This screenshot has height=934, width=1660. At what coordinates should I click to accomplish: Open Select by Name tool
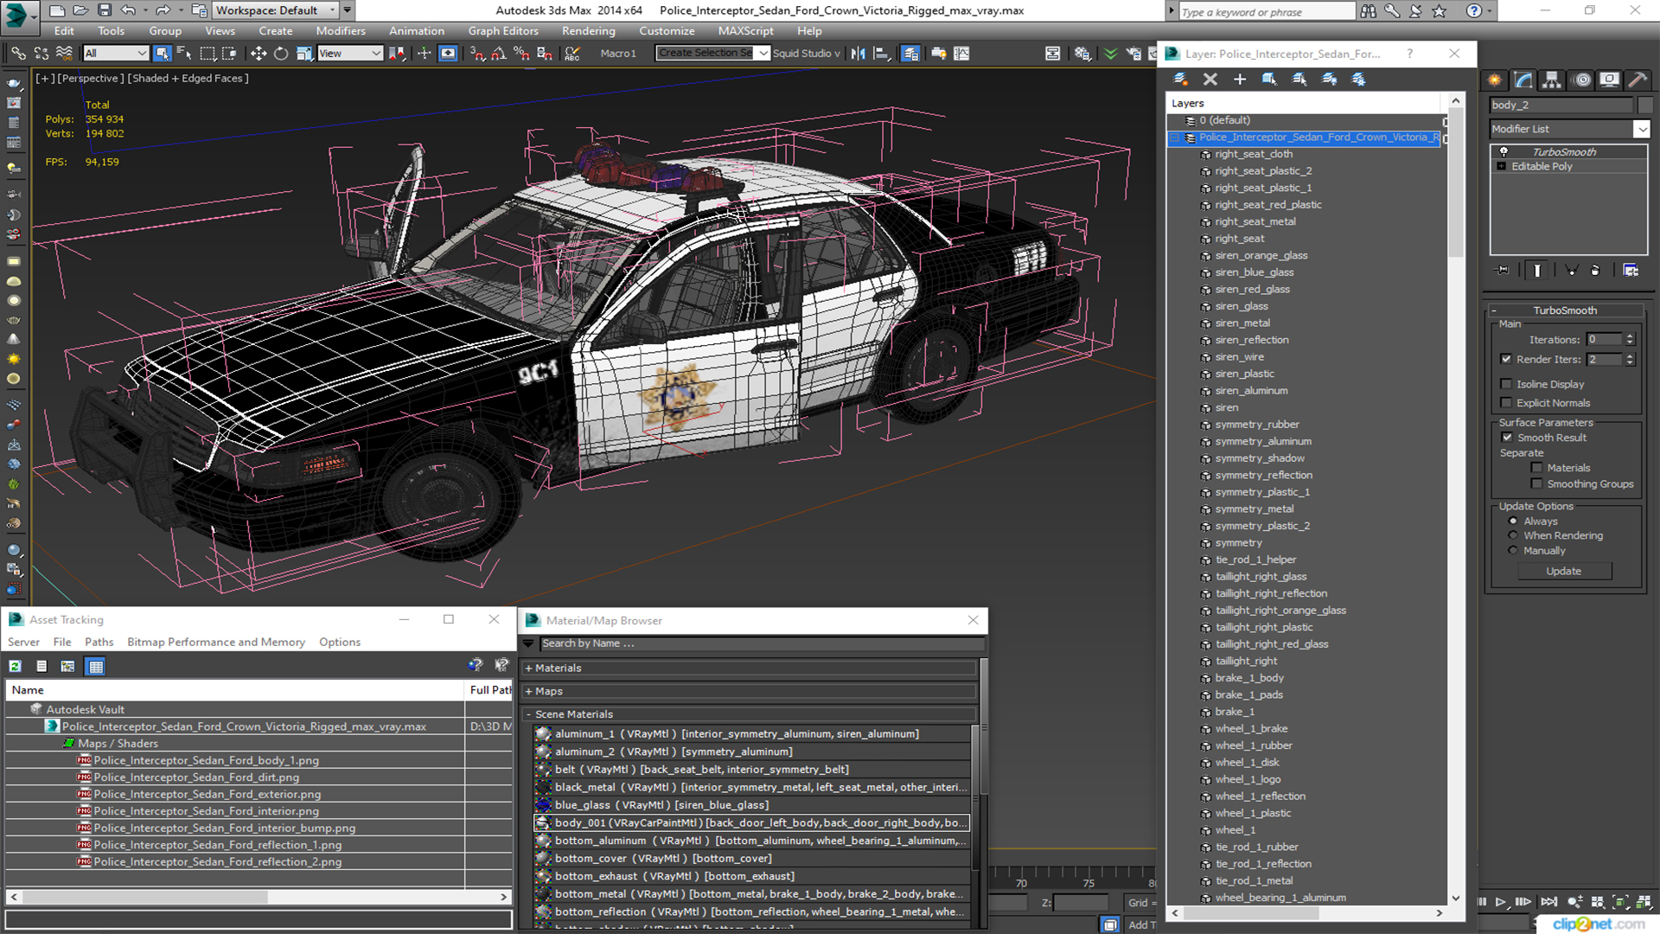184,54
